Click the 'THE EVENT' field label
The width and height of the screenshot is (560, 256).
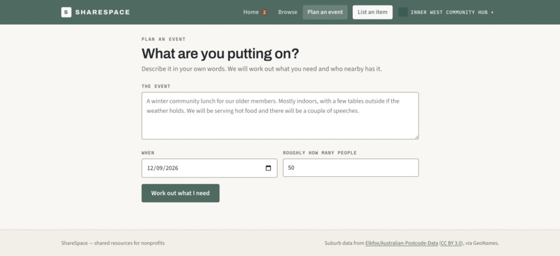coord(156,86)
